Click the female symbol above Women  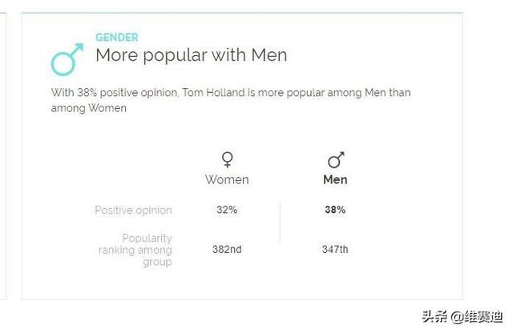point(227,160)
